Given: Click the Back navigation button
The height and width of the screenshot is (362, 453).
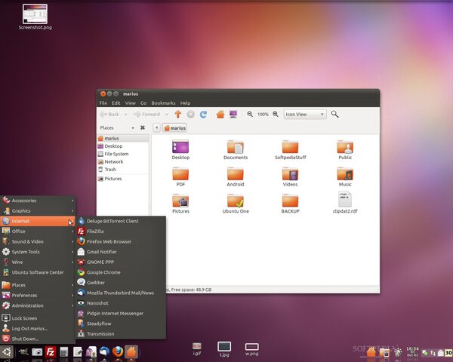Looking at the screenshot, I should pos(109,115).
